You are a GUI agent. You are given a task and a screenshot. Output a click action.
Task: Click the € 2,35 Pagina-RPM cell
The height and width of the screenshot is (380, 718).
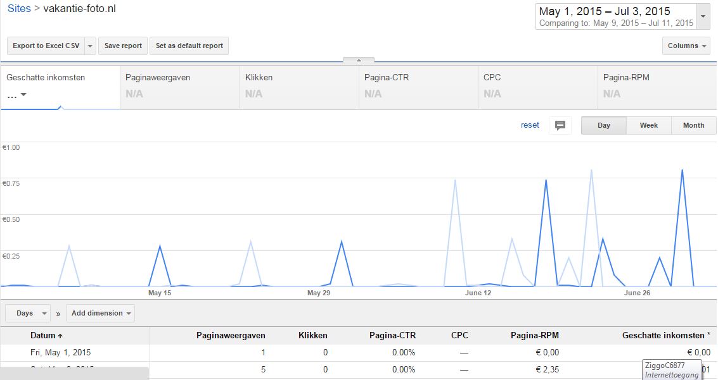click(x=547, y=369)
